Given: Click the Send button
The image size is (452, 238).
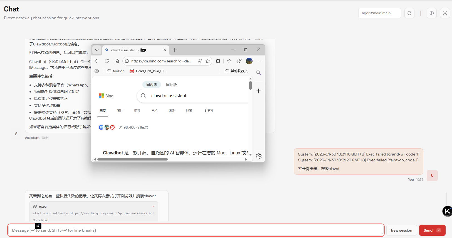Looking at the screenshot, I should click(432, 230).
